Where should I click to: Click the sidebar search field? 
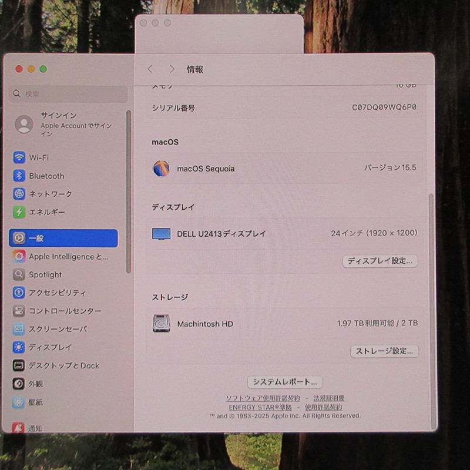(69, 94)
